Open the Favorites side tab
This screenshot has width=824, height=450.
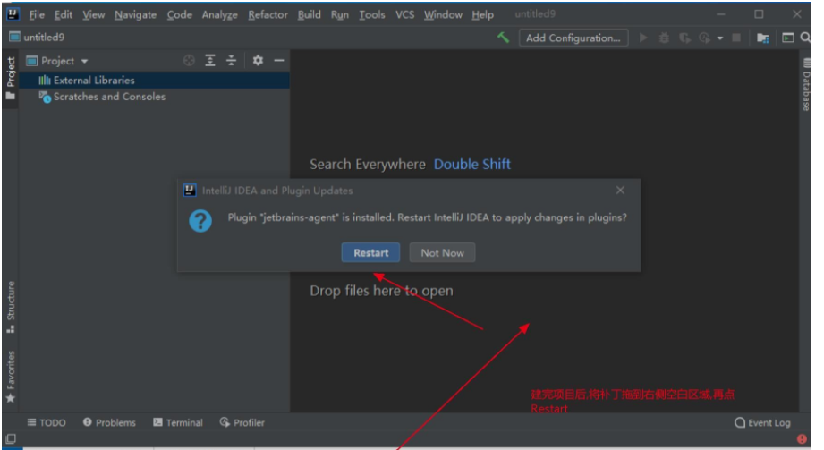point(11,377)
